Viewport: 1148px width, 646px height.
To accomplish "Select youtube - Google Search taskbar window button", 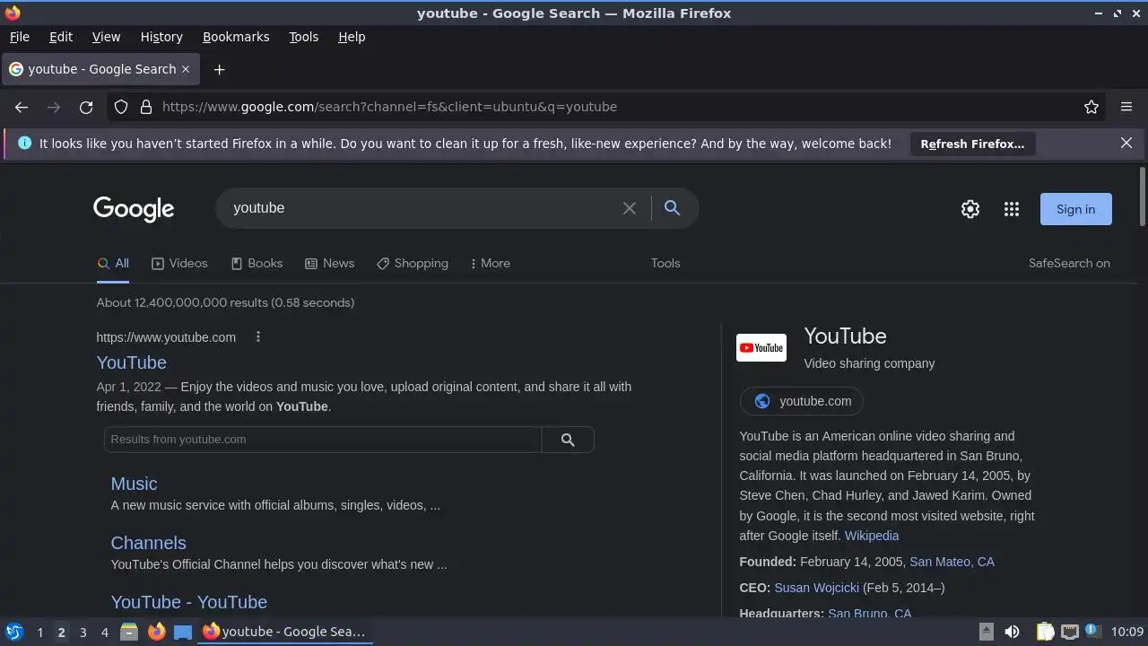I will pos(284,632).
